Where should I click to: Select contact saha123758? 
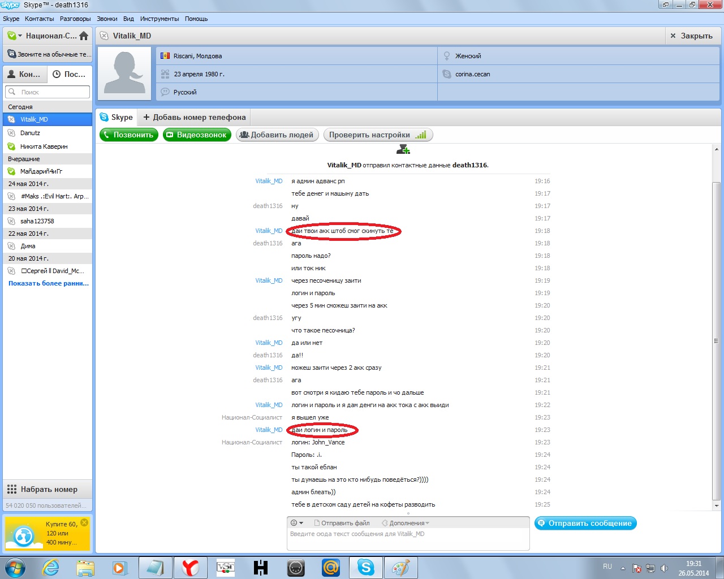pyautogui.click(x=48, y=221)
